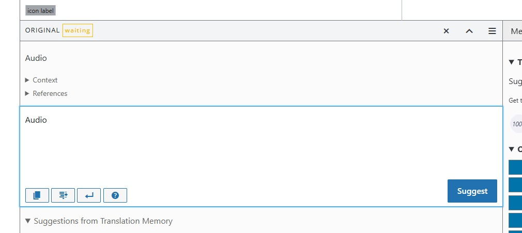The width and height of the screenshot is (522, 233).
Task: Collapse the first section in the right sidebar
Action: (x=512, y=62)
